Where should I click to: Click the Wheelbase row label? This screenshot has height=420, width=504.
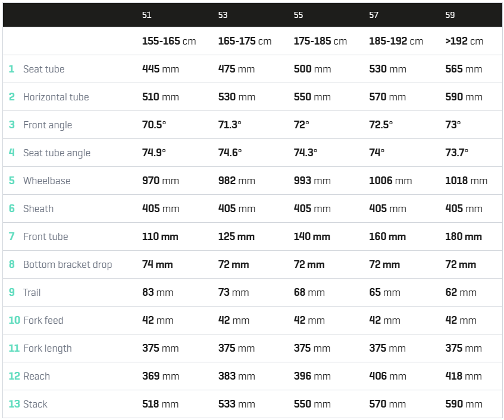(x=46, y=181)
